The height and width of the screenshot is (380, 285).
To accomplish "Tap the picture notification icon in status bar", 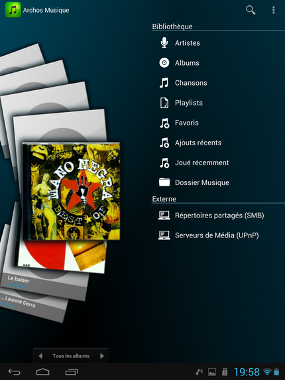I will (212, 372).
